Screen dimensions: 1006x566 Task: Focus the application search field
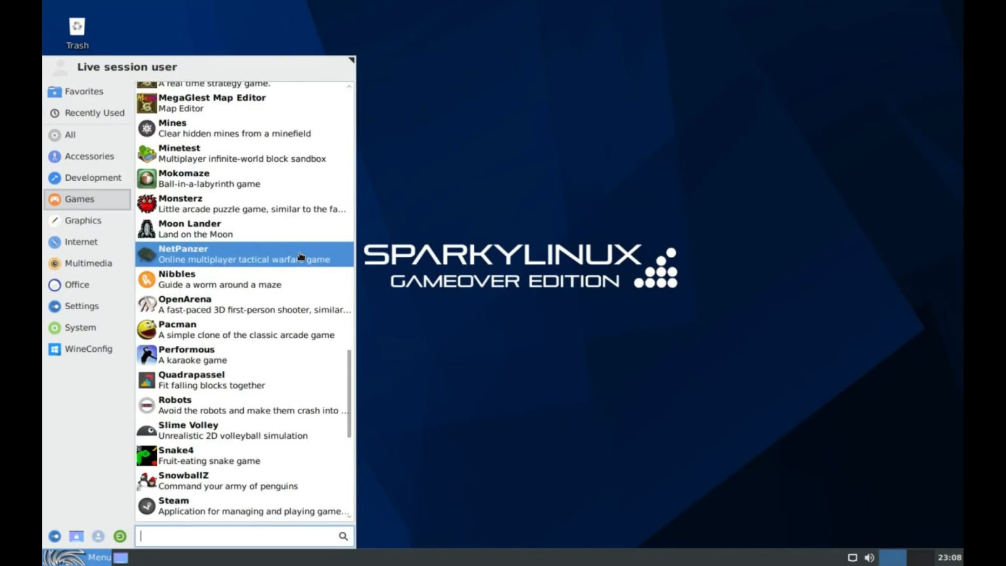(x=237, y=537)
